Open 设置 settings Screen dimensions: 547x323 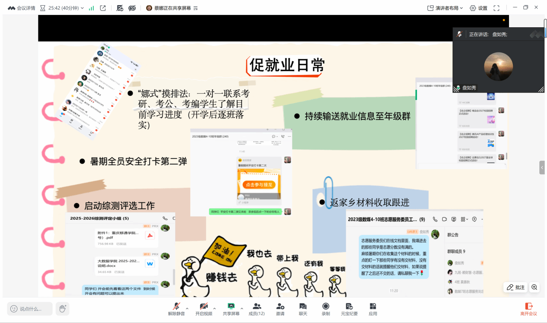coord(479,8)
